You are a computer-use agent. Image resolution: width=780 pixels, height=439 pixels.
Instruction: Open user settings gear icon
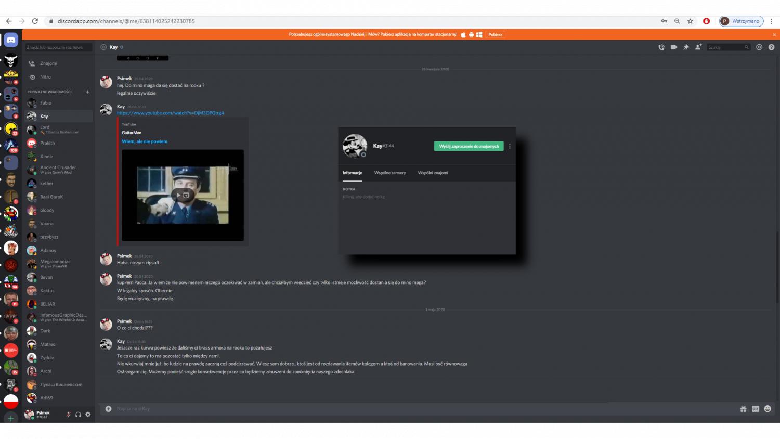[x=88, y=415]
